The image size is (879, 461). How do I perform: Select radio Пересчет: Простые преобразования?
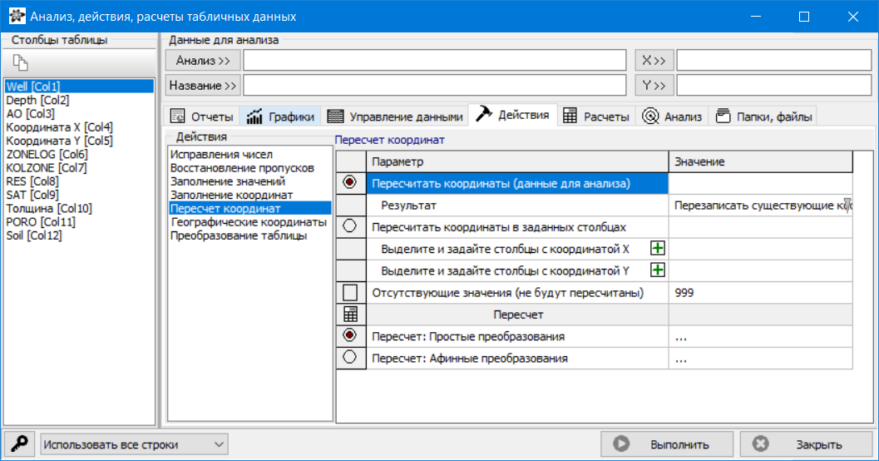click(350, 335)
